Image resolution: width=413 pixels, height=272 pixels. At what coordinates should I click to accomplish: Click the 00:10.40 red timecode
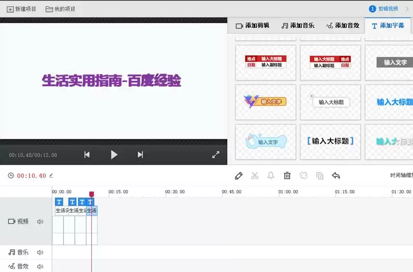tap(31, 175)
